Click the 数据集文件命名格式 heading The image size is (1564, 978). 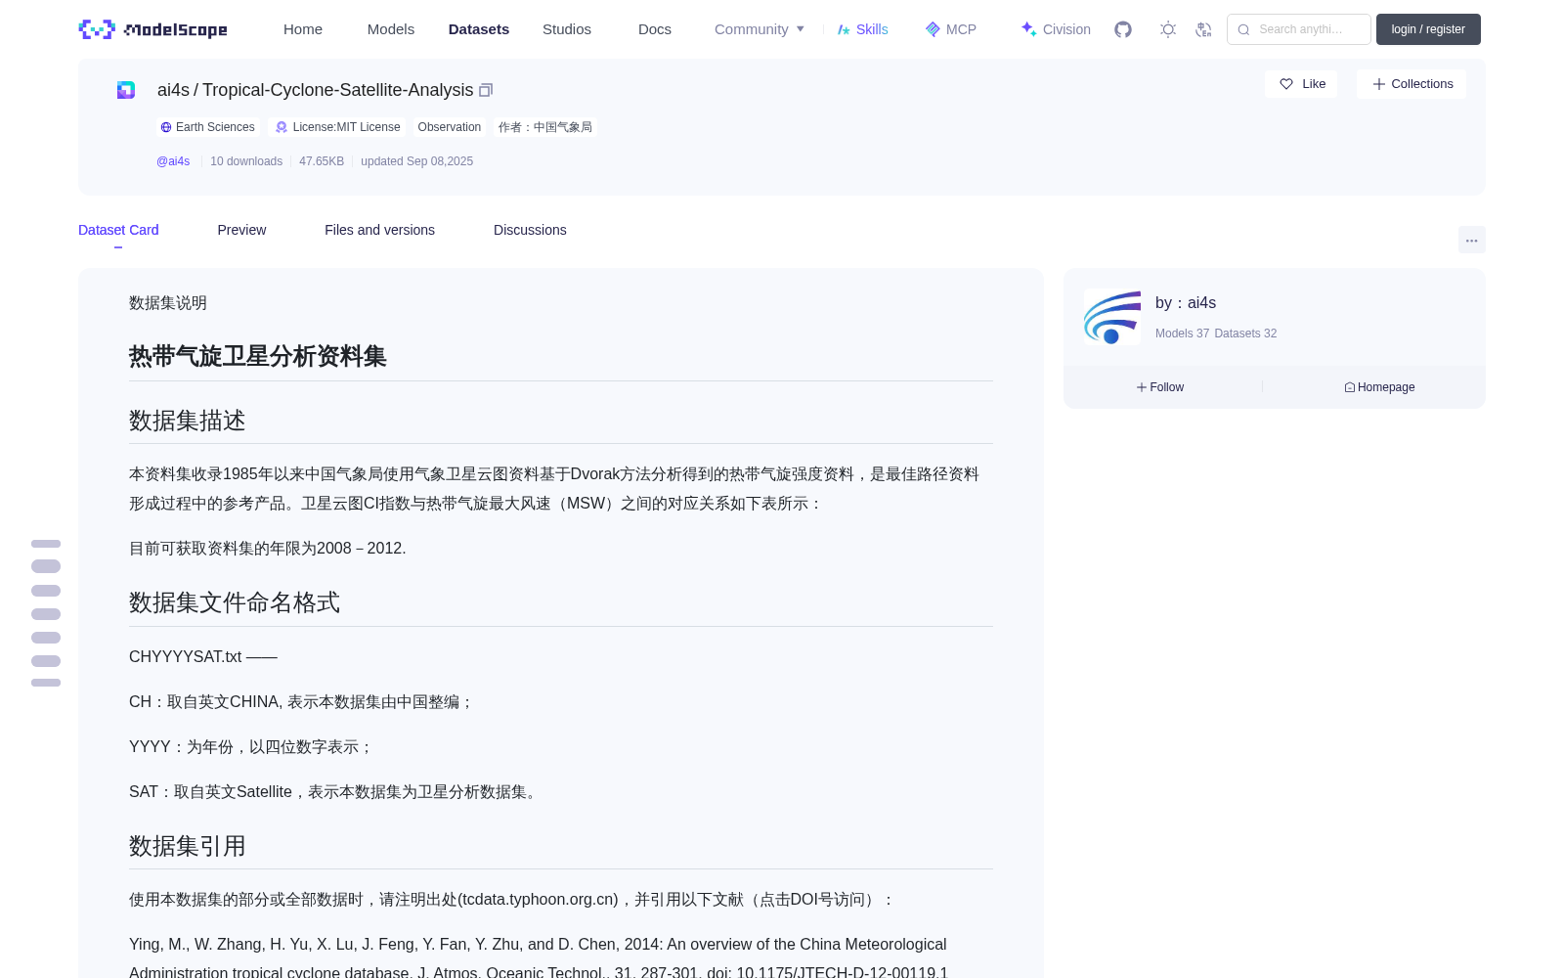tap(235, 602)
